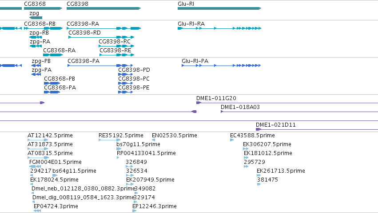This screenshot has width=378, height=213.
Task: Click the 294217 feature label
Action: point(41,171)
